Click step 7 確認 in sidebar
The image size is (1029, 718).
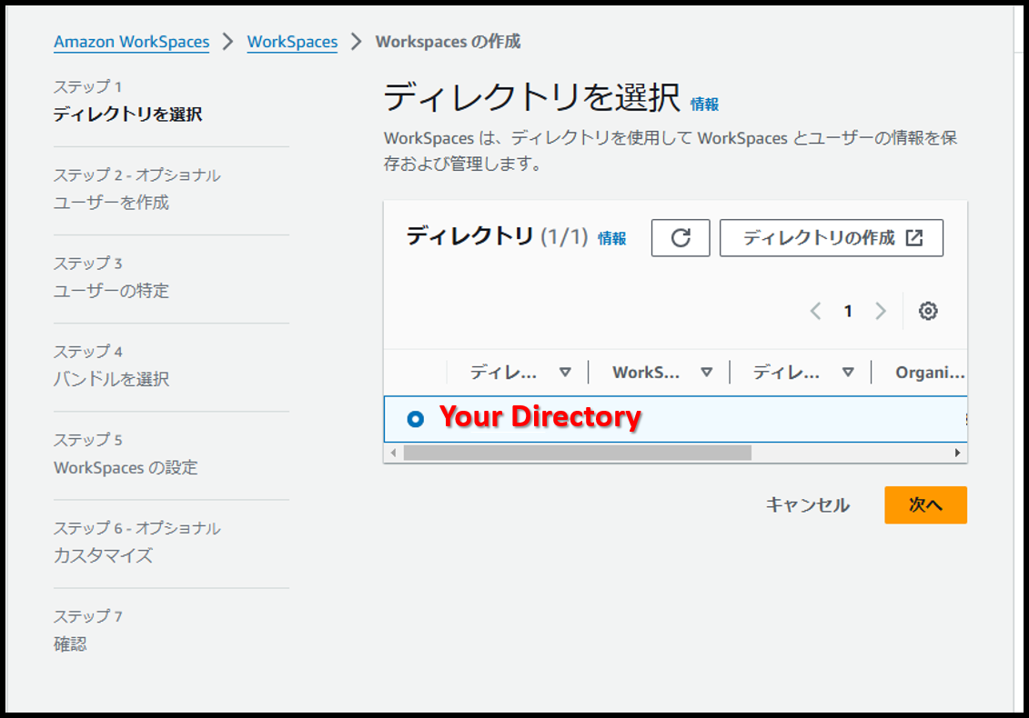click(x=70, y=643)
